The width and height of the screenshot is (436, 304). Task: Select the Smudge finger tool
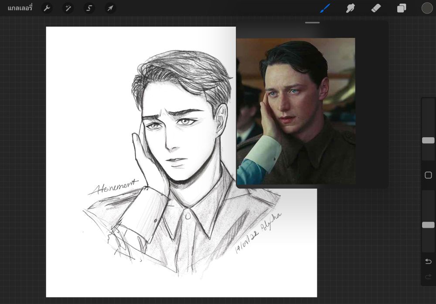[x=351, y=8]
